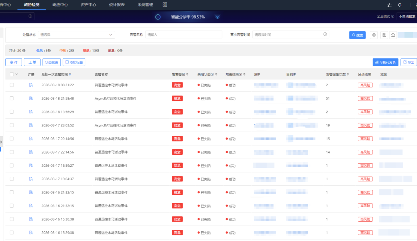
Task: Open the 处置状态 dropdown
Action: pyautogui.click(x=76, y=35)
